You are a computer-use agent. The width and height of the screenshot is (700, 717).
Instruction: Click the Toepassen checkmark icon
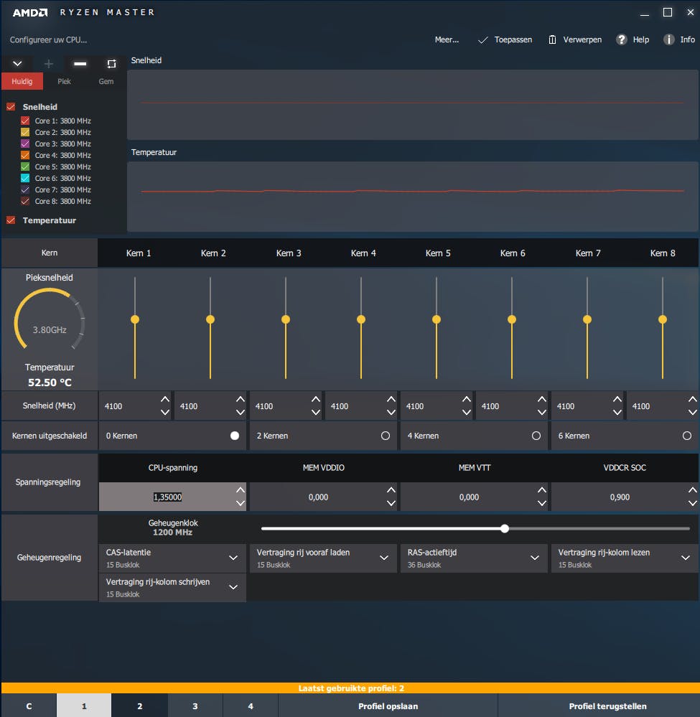coord(483,40)
